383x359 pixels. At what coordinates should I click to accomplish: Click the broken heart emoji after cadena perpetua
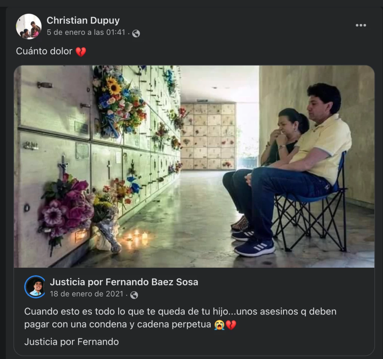tap(231, 325)
